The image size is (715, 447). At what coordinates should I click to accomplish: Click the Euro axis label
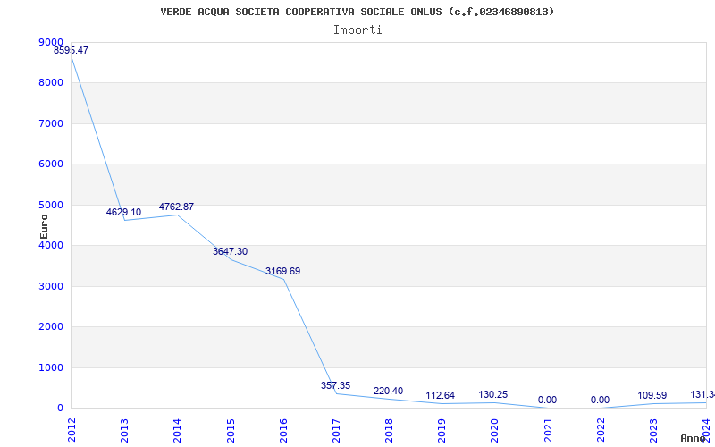[x=44, y=226]
